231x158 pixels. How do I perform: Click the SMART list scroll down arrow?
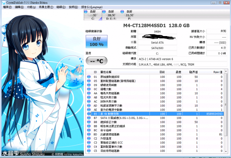pos(226,152)
